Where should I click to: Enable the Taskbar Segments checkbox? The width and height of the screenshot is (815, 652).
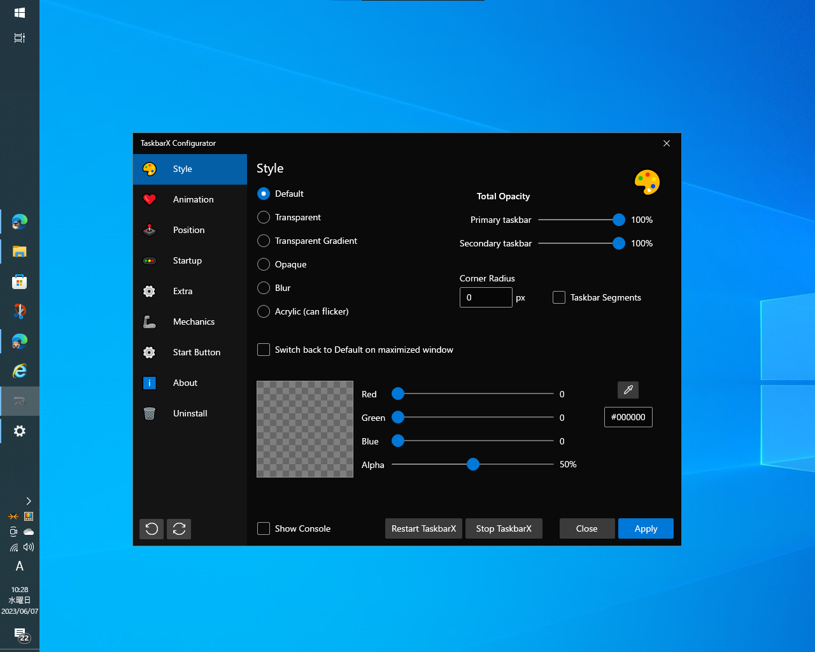tap(559, 297)
